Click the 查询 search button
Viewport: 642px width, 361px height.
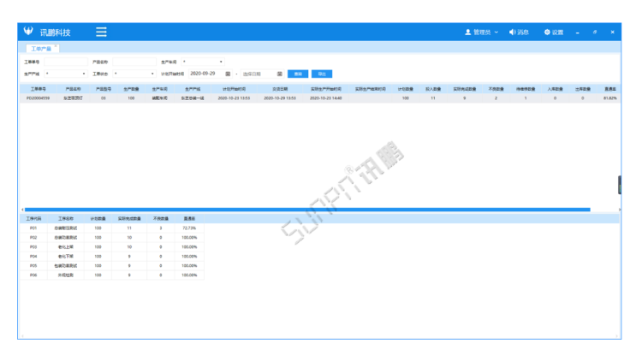pos(296,74)
